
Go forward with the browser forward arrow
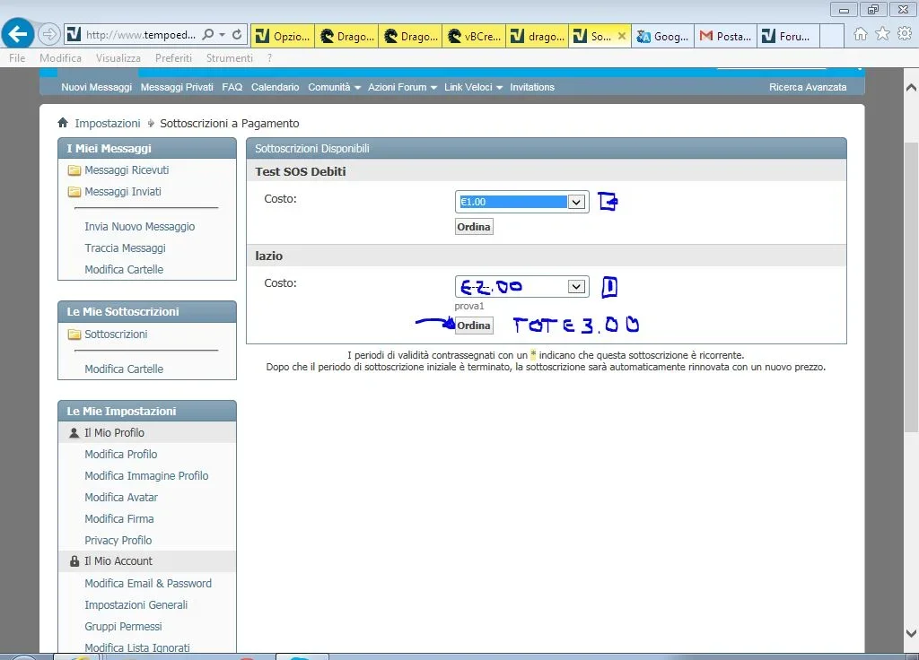[x=49, y=35]
